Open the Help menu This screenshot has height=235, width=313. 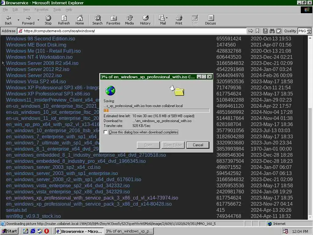[69, 9]
